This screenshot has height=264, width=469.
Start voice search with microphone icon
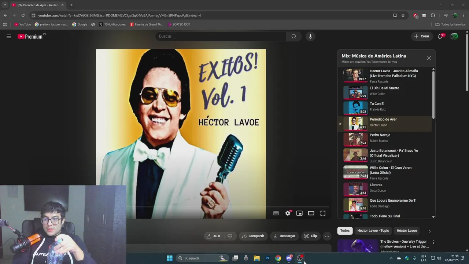click(x=310, y=36)
